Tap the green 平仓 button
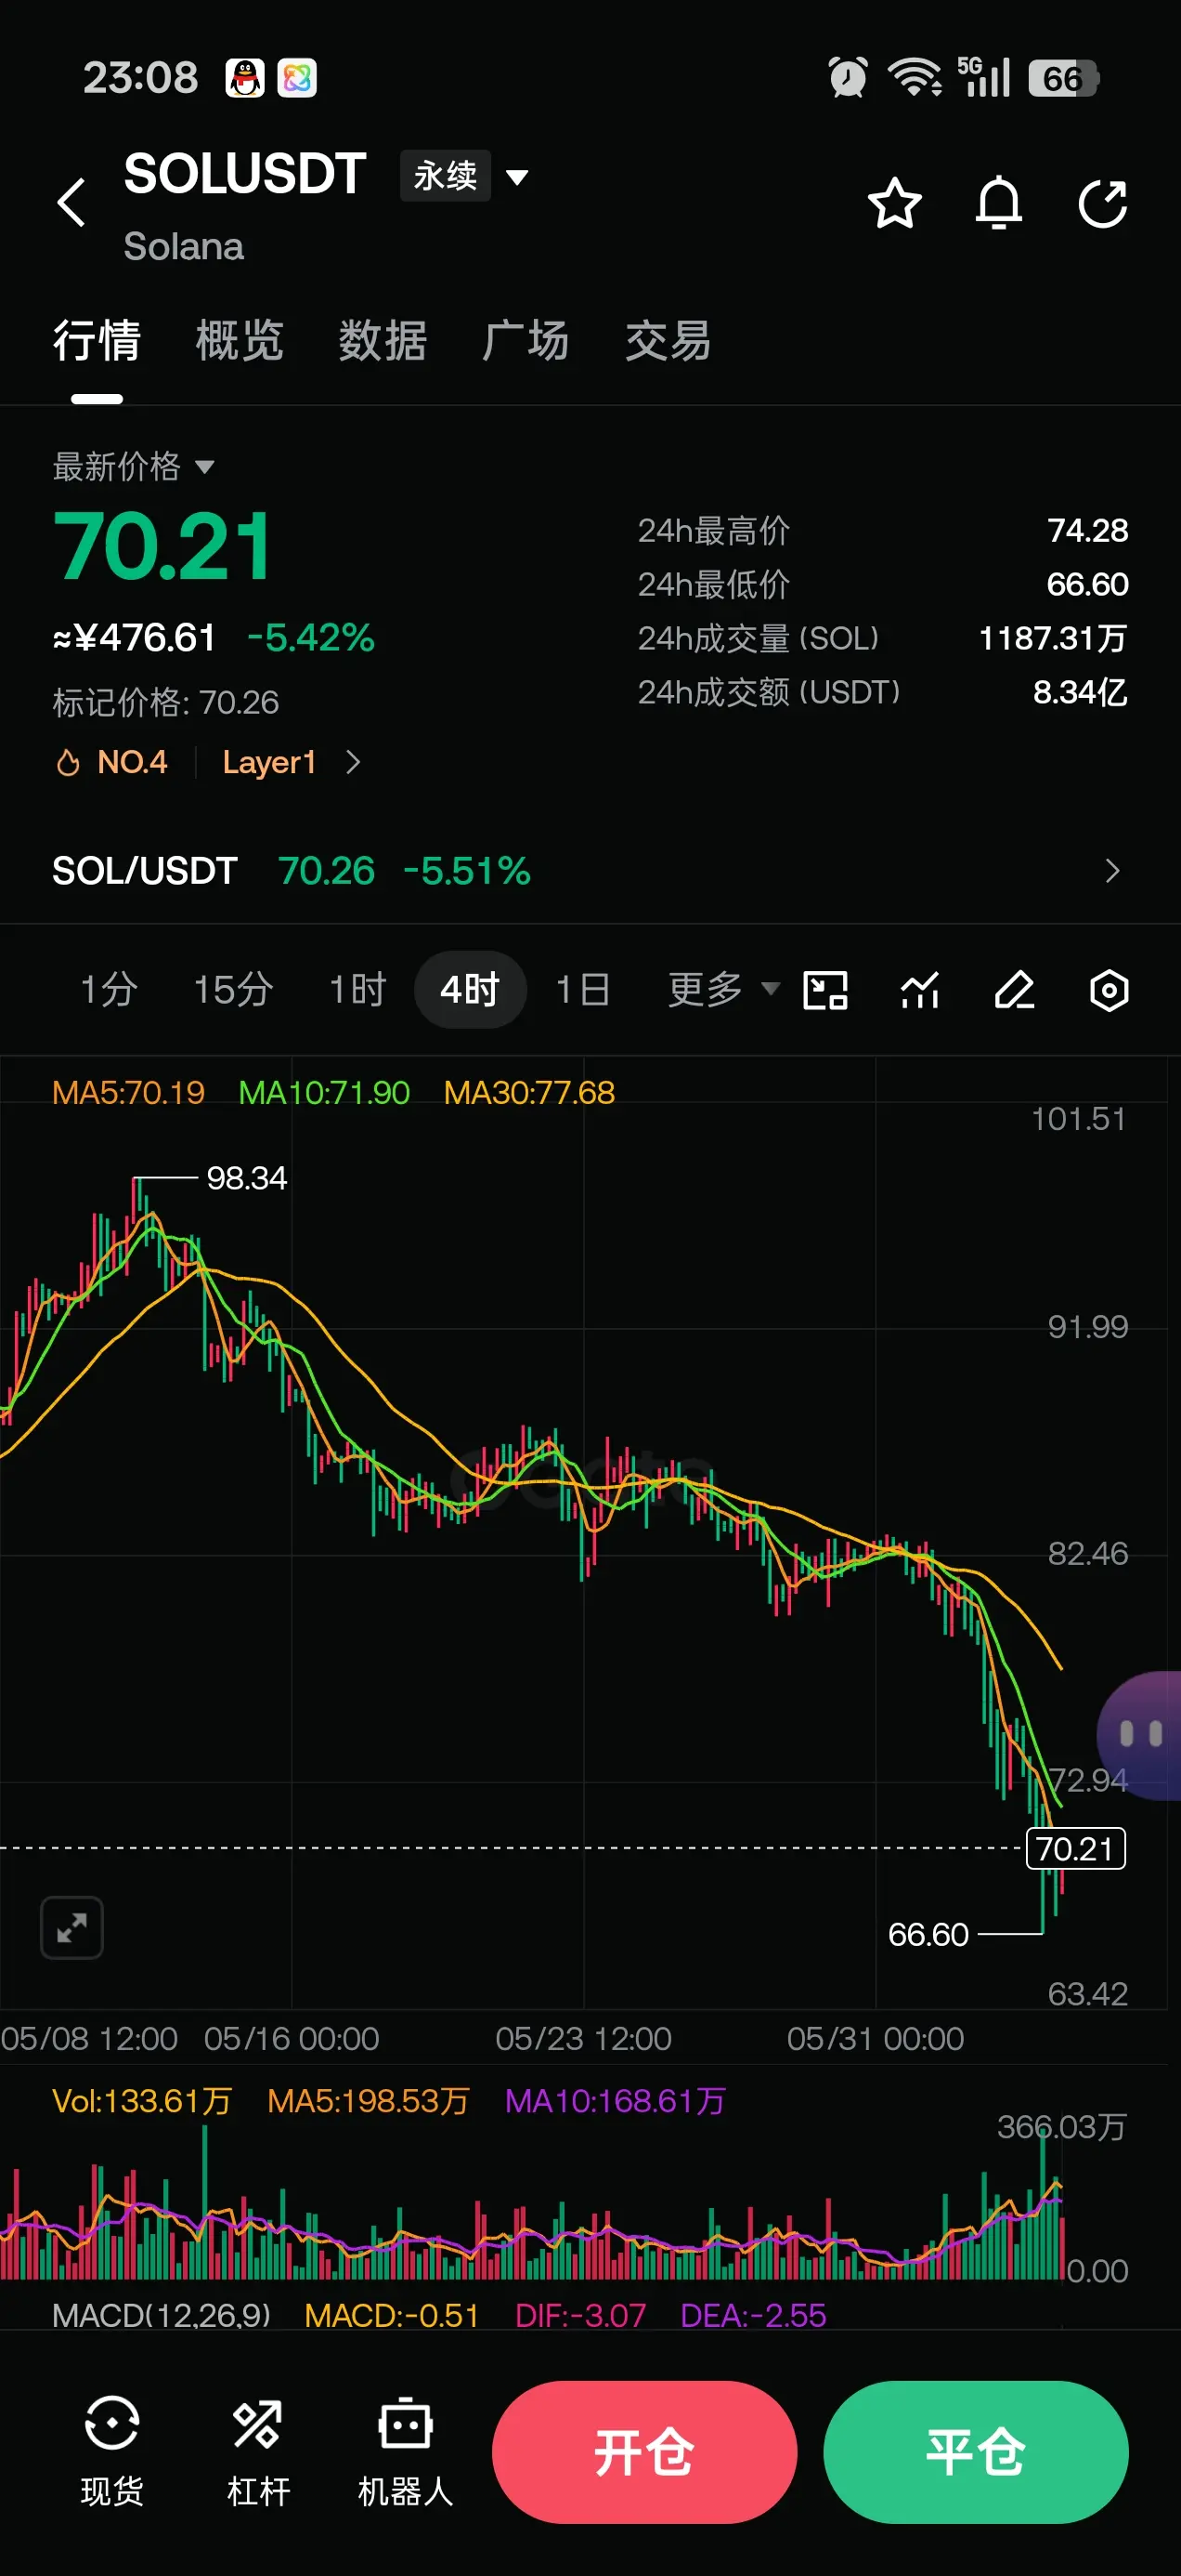The image size is (1181, 2576). [x=976, y=2452]
